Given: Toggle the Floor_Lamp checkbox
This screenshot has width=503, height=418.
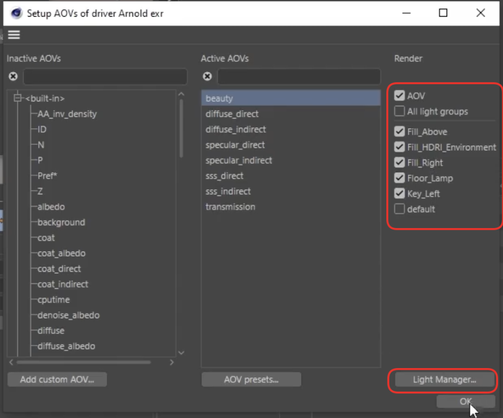Looking at the screenshot, I should coord(399,178).
